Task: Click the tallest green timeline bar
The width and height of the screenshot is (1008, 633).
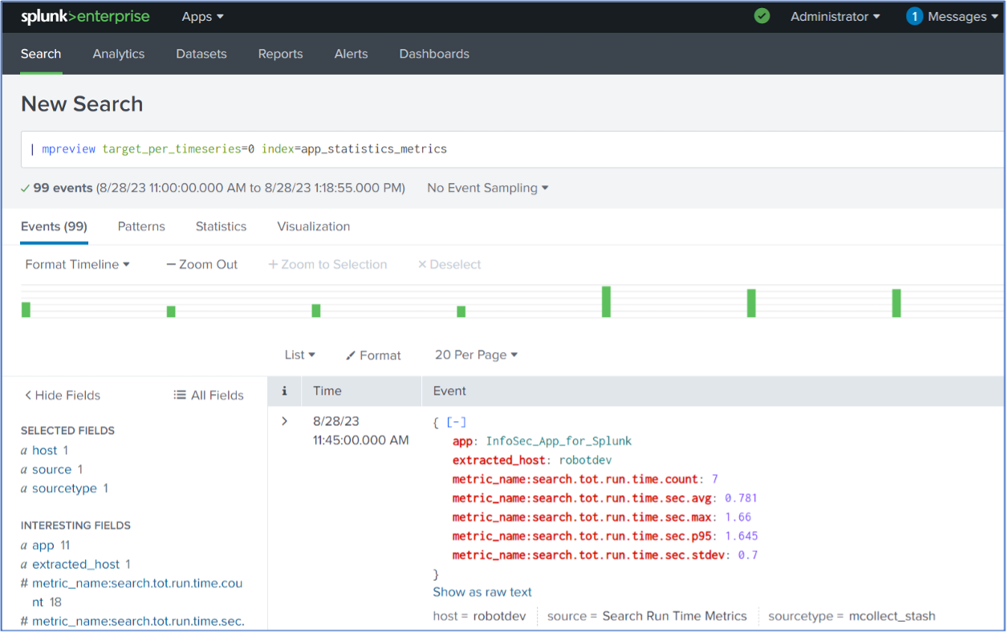Action: click(607, 302)
